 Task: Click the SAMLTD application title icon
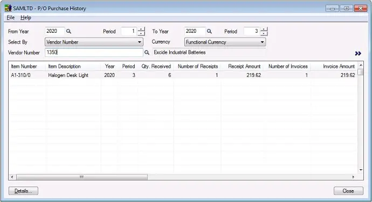click(8, 8)
